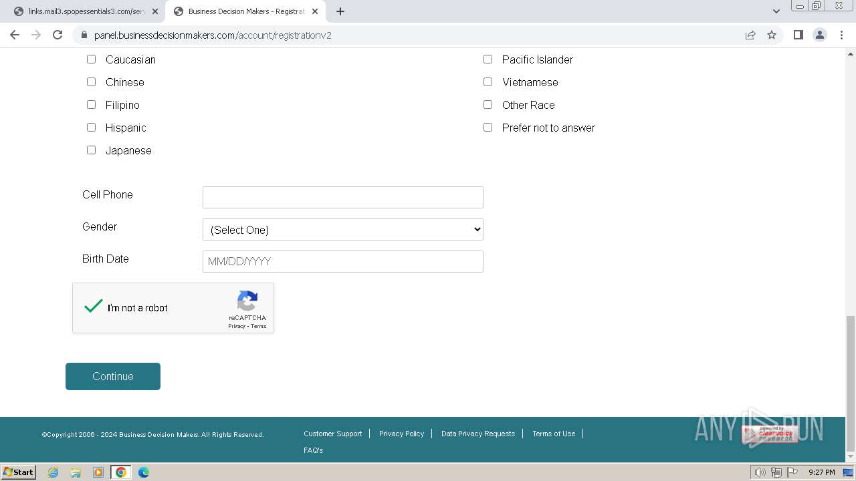
Task: Click the network tray icon
Action: [x=777, y=472]
